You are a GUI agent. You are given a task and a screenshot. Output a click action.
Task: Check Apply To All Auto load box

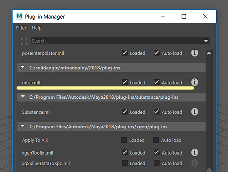click(x=156, y=140)
